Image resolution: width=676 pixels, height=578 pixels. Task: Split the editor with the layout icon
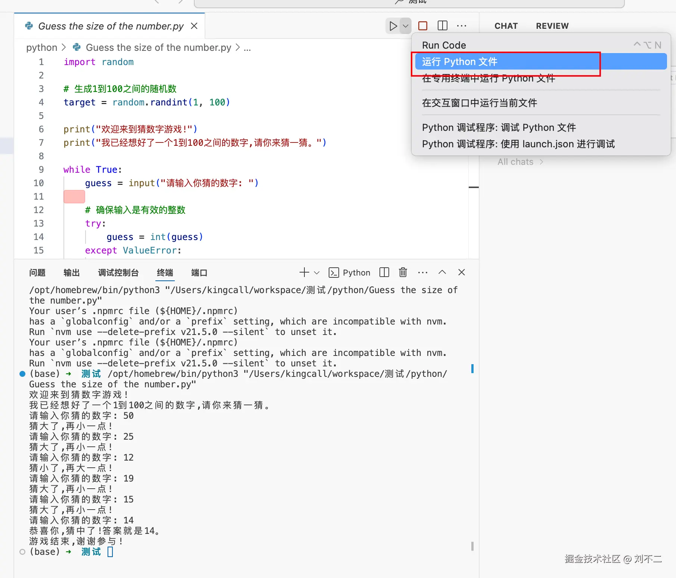click(x=443, y=26)
